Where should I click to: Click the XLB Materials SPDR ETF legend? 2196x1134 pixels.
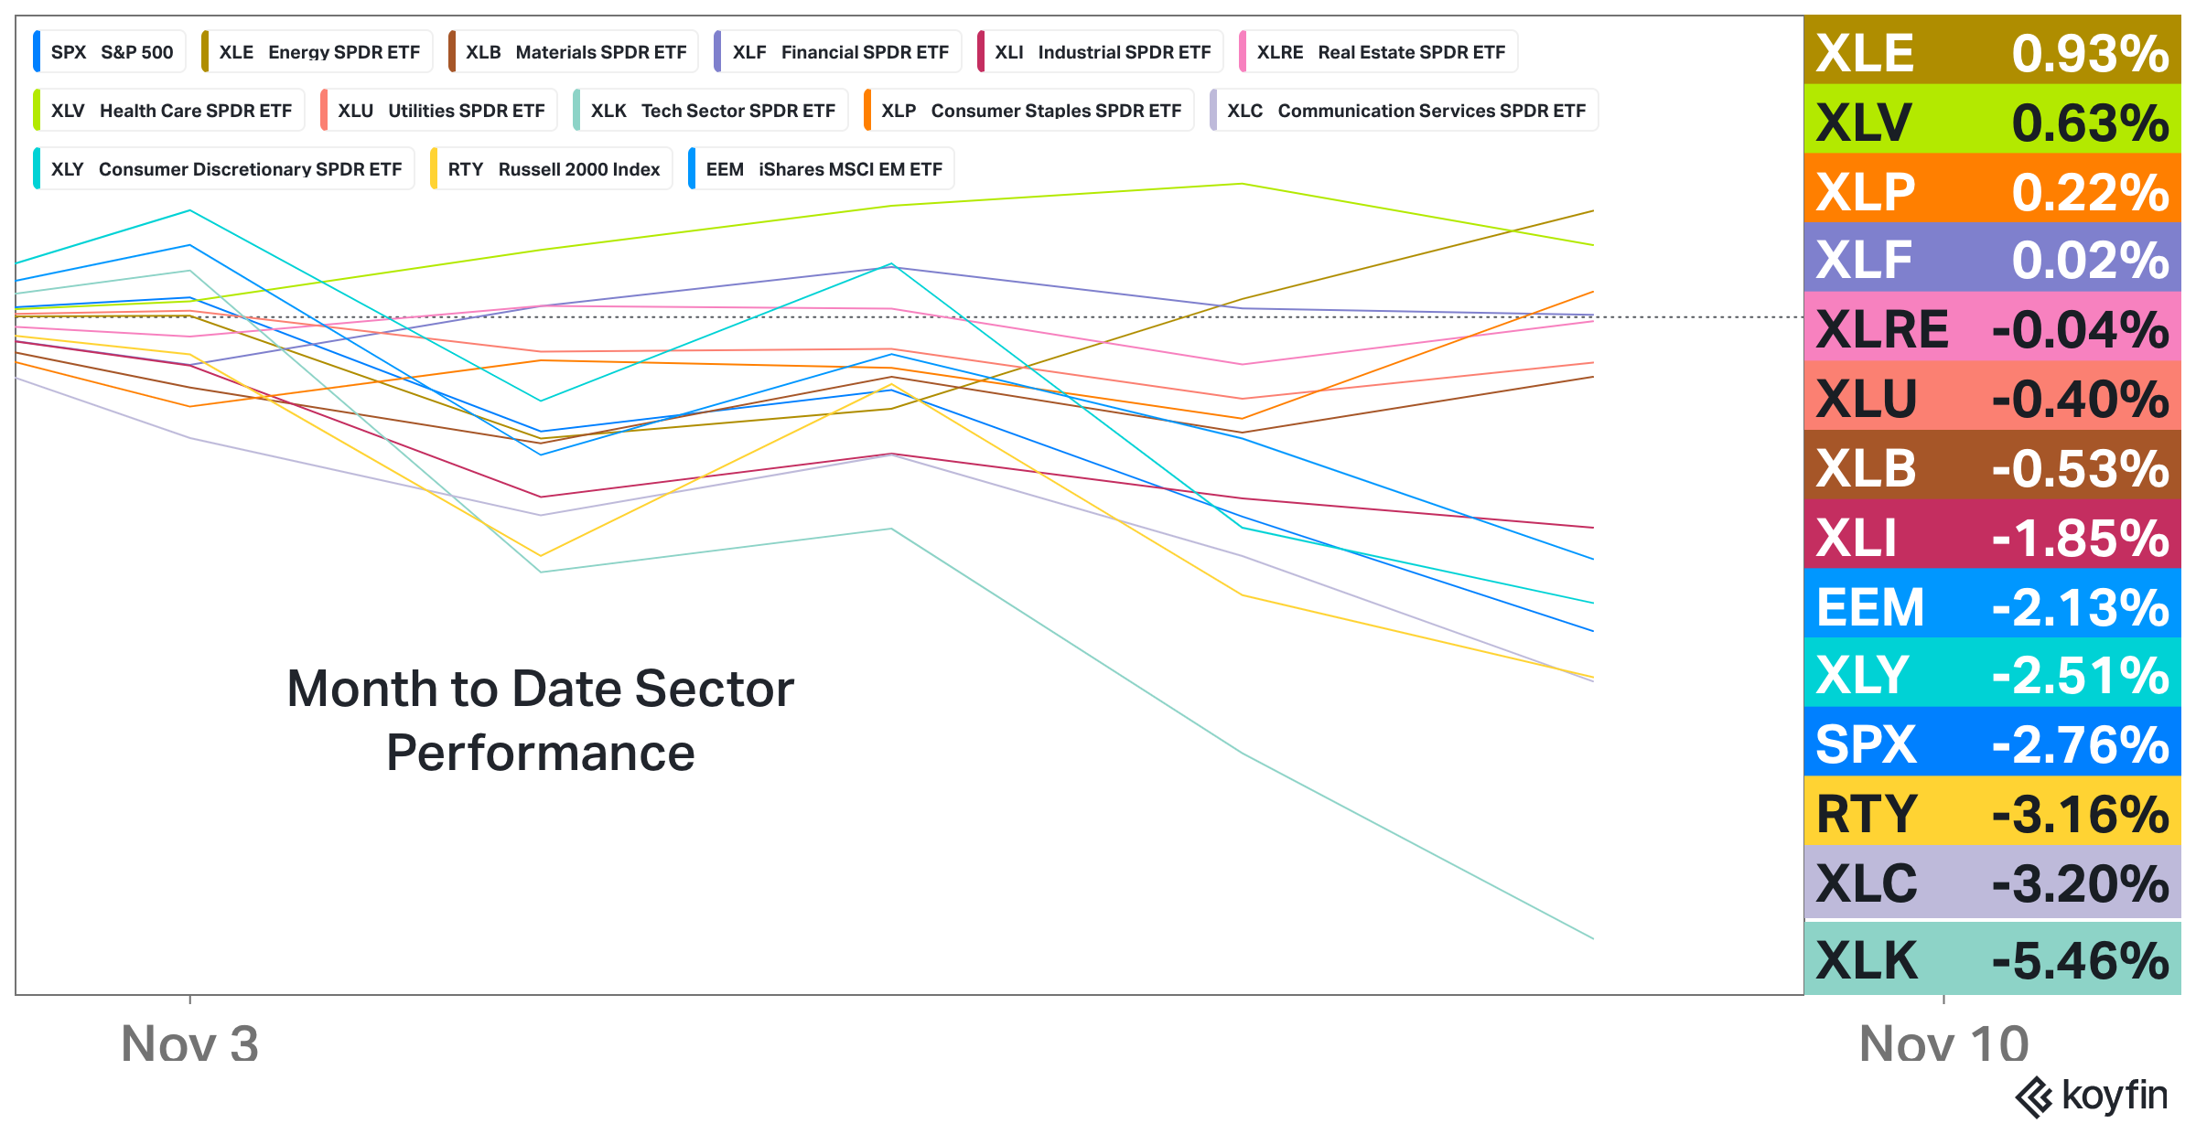point(575,52)
